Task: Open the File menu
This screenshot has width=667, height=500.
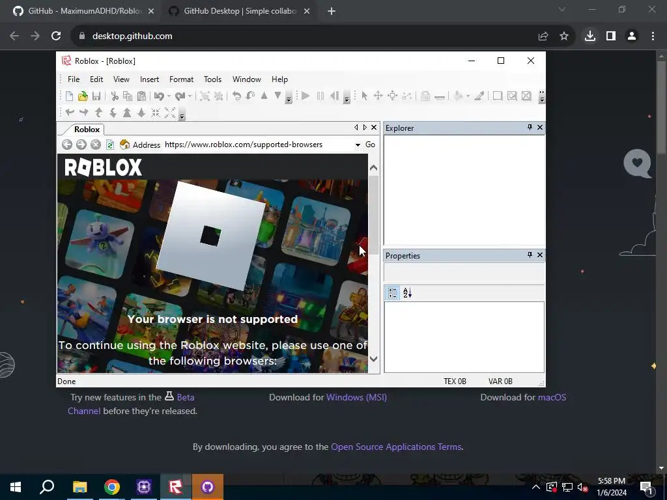Action: [74, 79]
